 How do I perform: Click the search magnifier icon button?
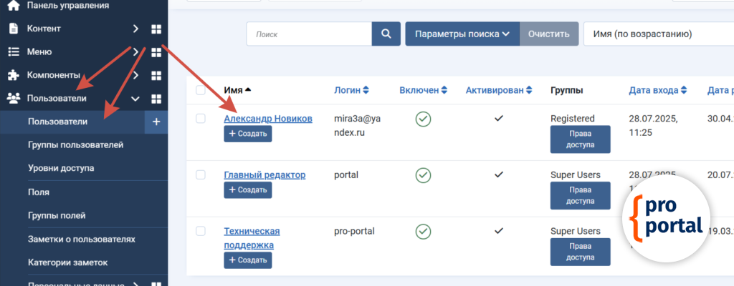pos(386,34)
